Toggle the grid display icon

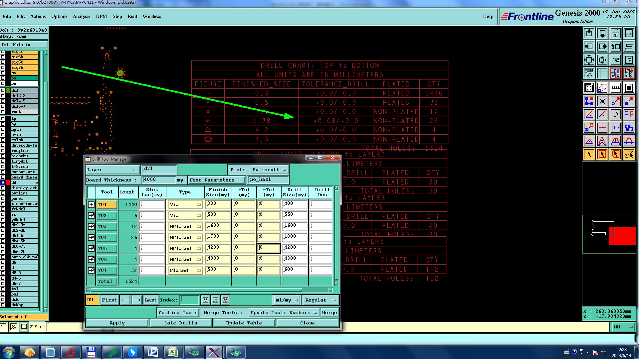pos(602,73)
